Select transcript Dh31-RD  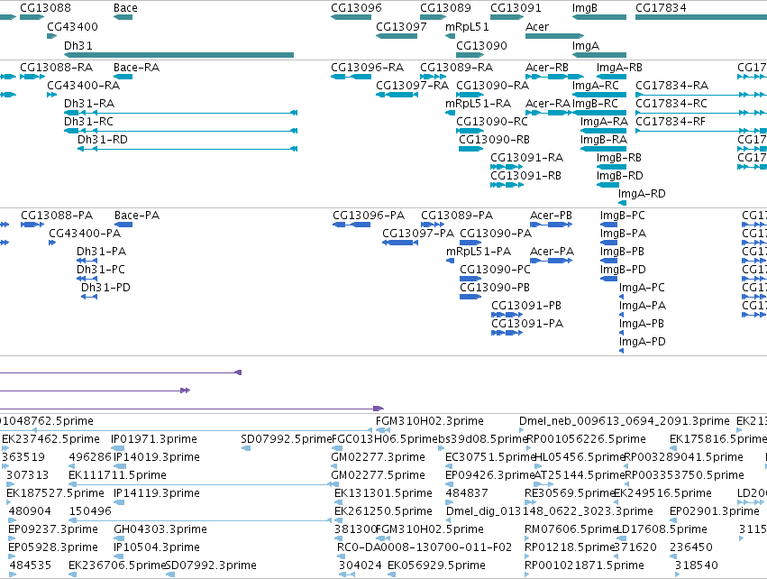(187, 149)
